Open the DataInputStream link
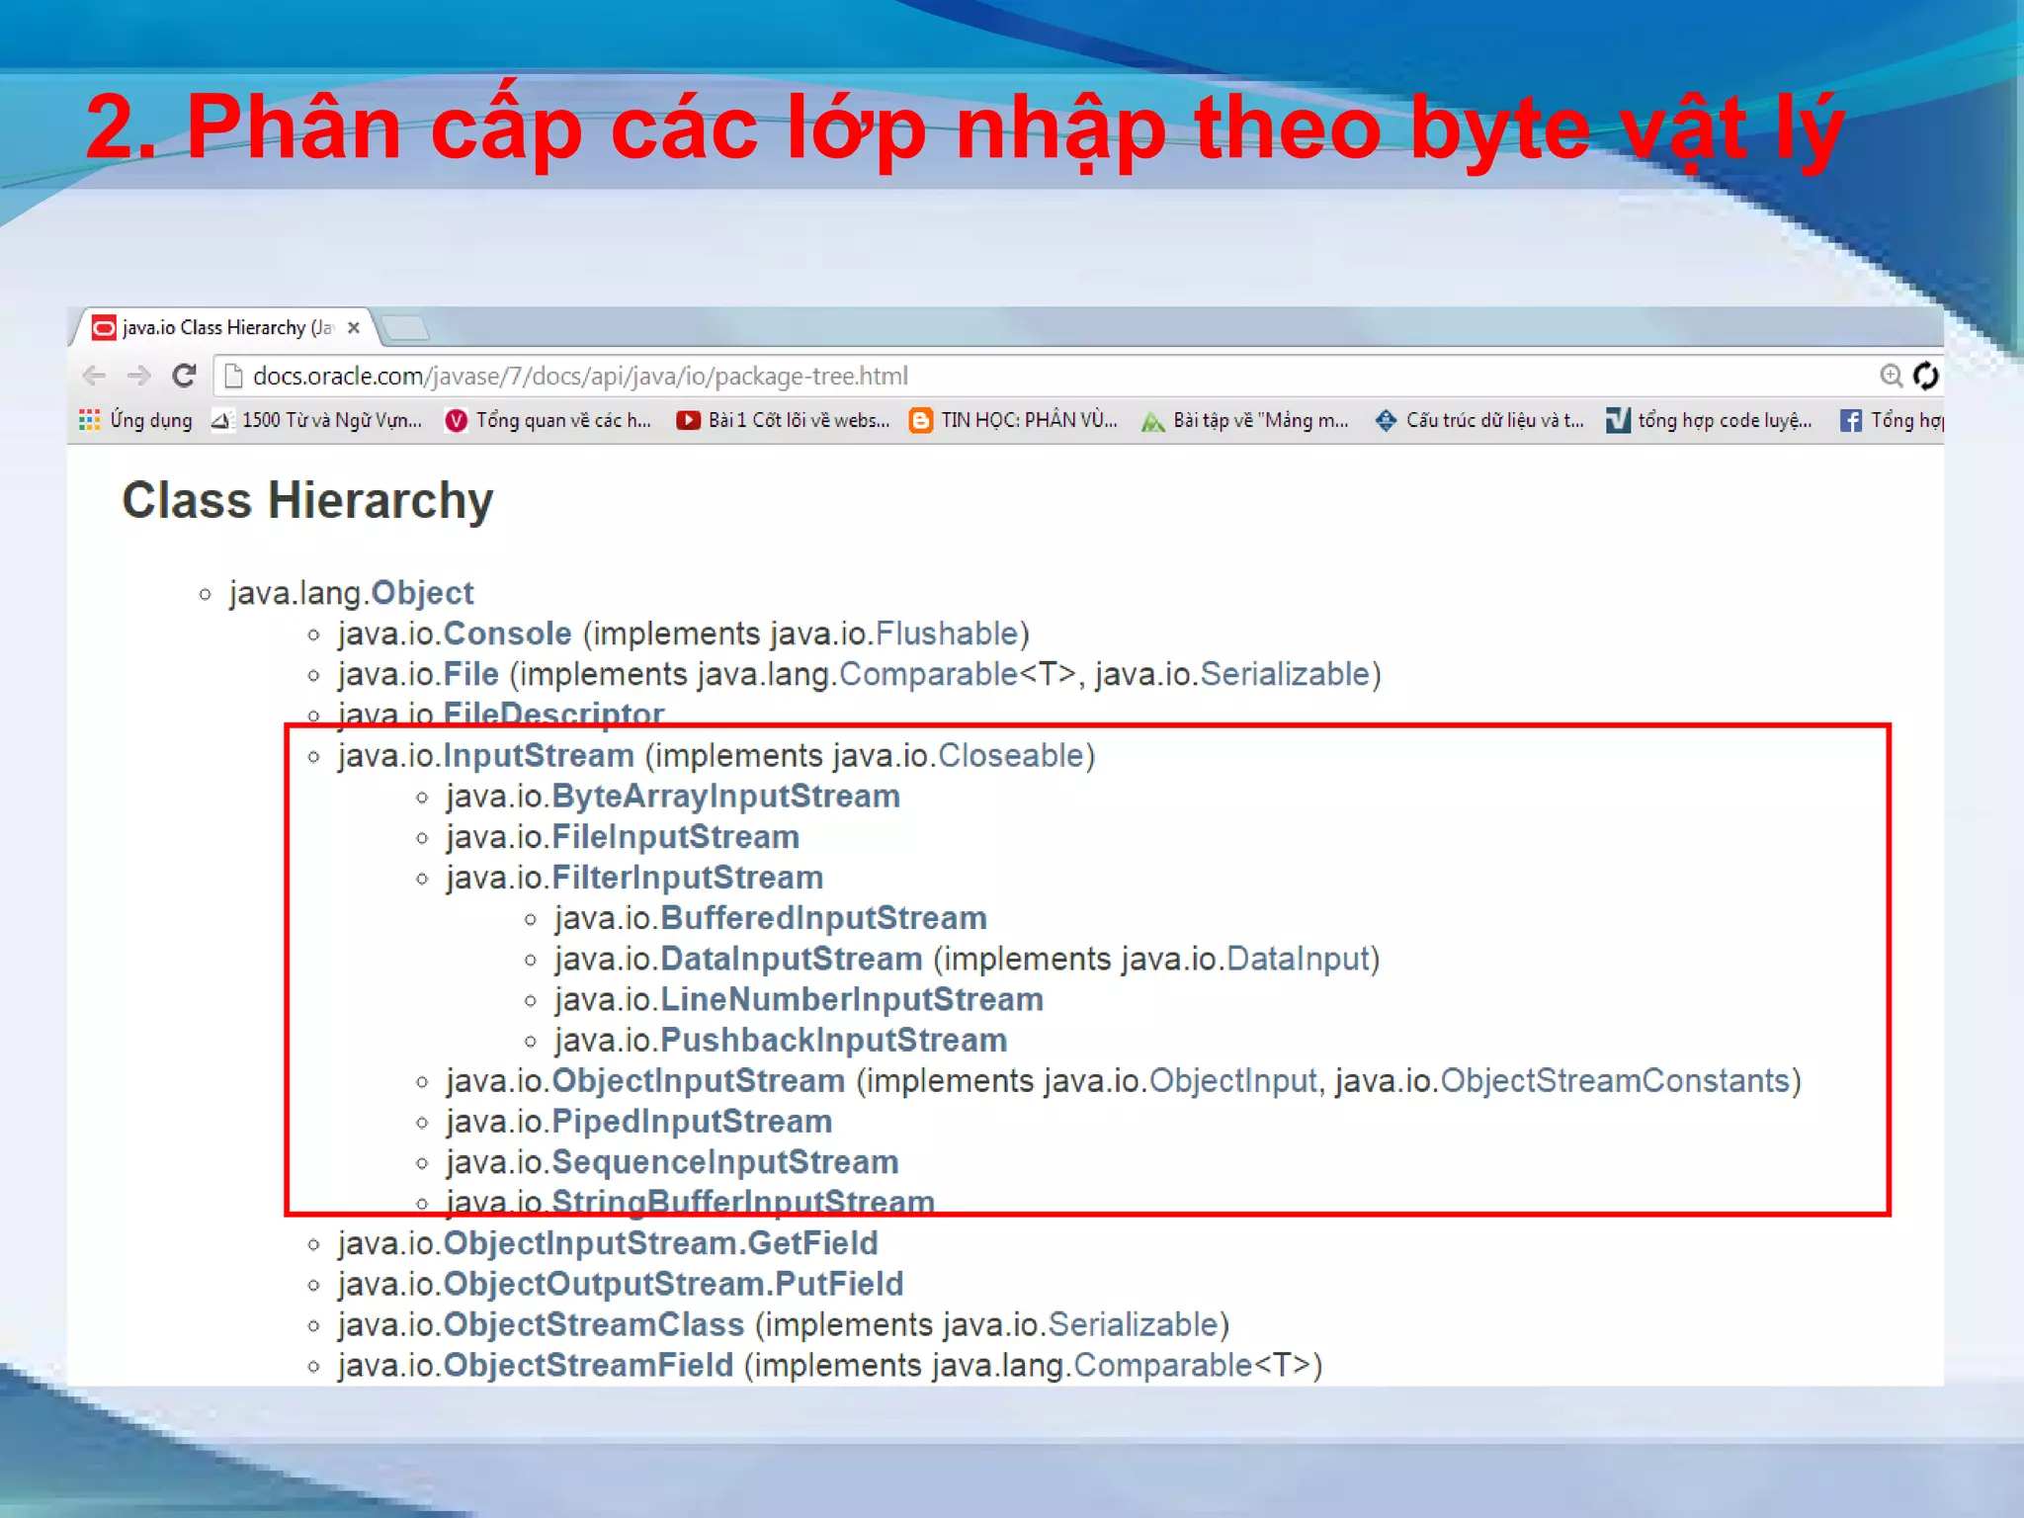The image size is (2024, 1518). pyautogui.click(x=791, y=959)
